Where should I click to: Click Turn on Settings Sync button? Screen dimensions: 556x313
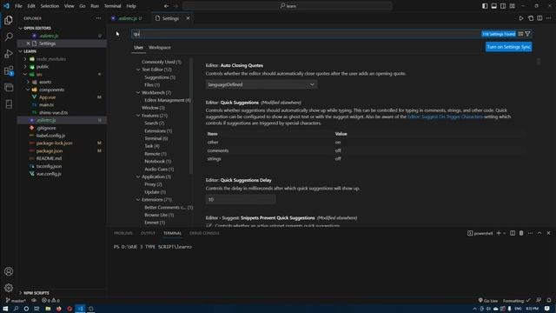coord(508,47)
